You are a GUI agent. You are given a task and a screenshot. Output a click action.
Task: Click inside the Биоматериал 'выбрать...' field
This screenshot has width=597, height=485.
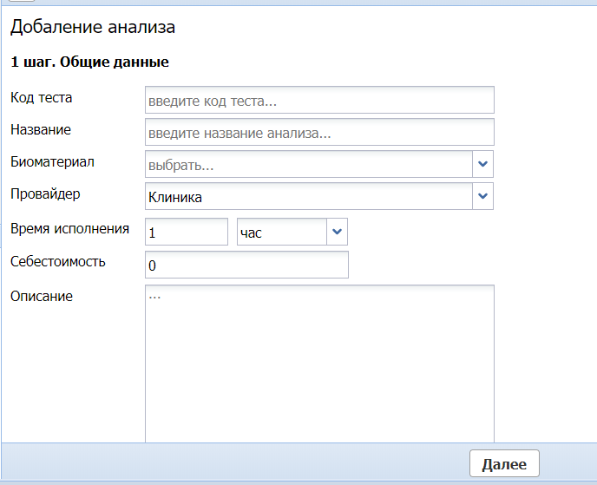point(308,164)
